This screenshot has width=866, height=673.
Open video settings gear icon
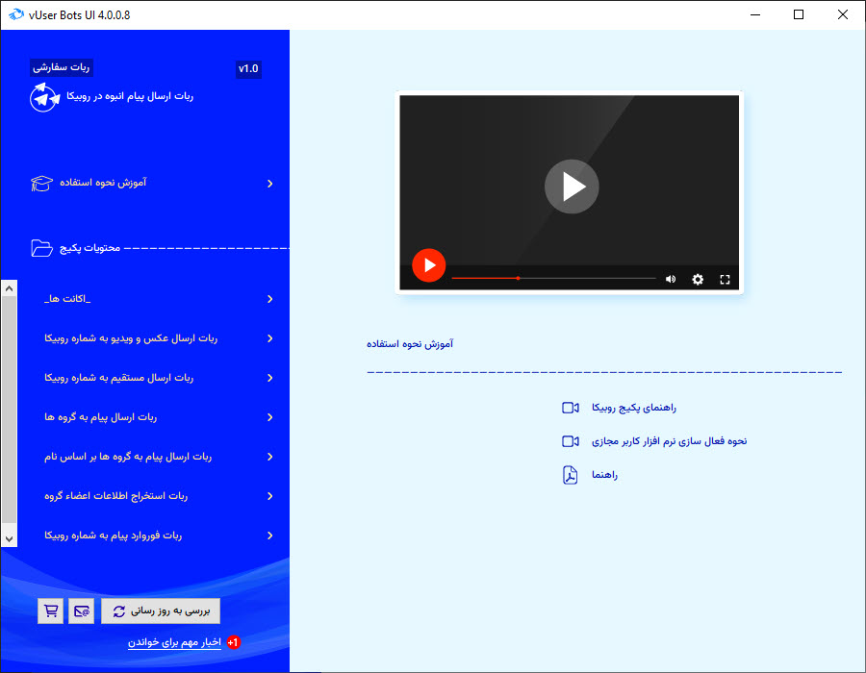point(698,279)
